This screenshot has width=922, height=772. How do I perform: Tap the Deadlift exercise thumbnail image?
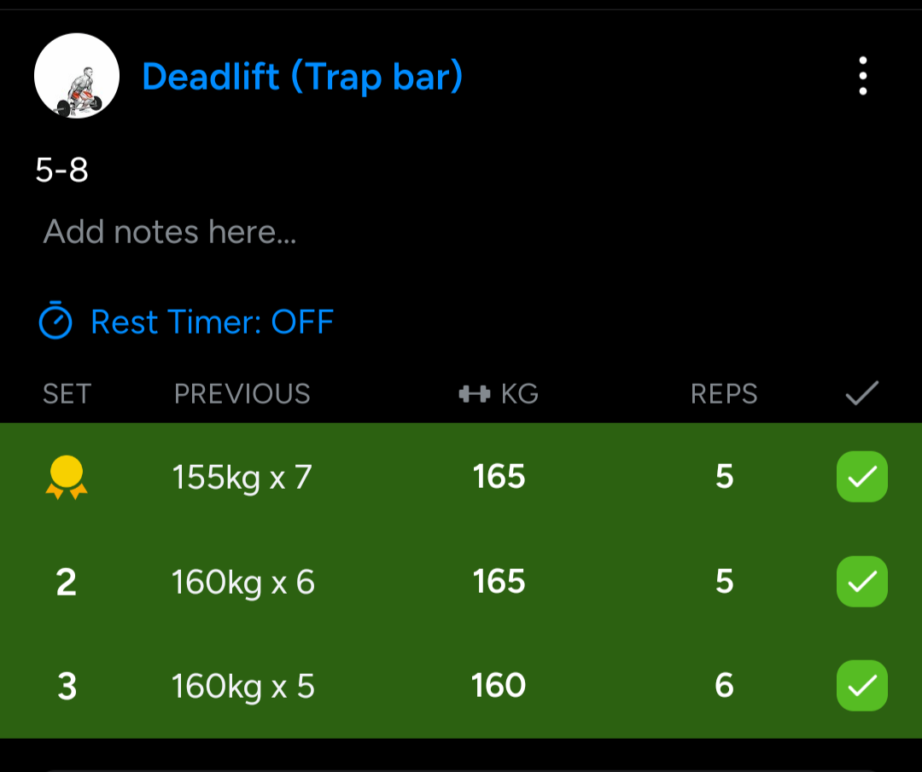pos(76,76)
